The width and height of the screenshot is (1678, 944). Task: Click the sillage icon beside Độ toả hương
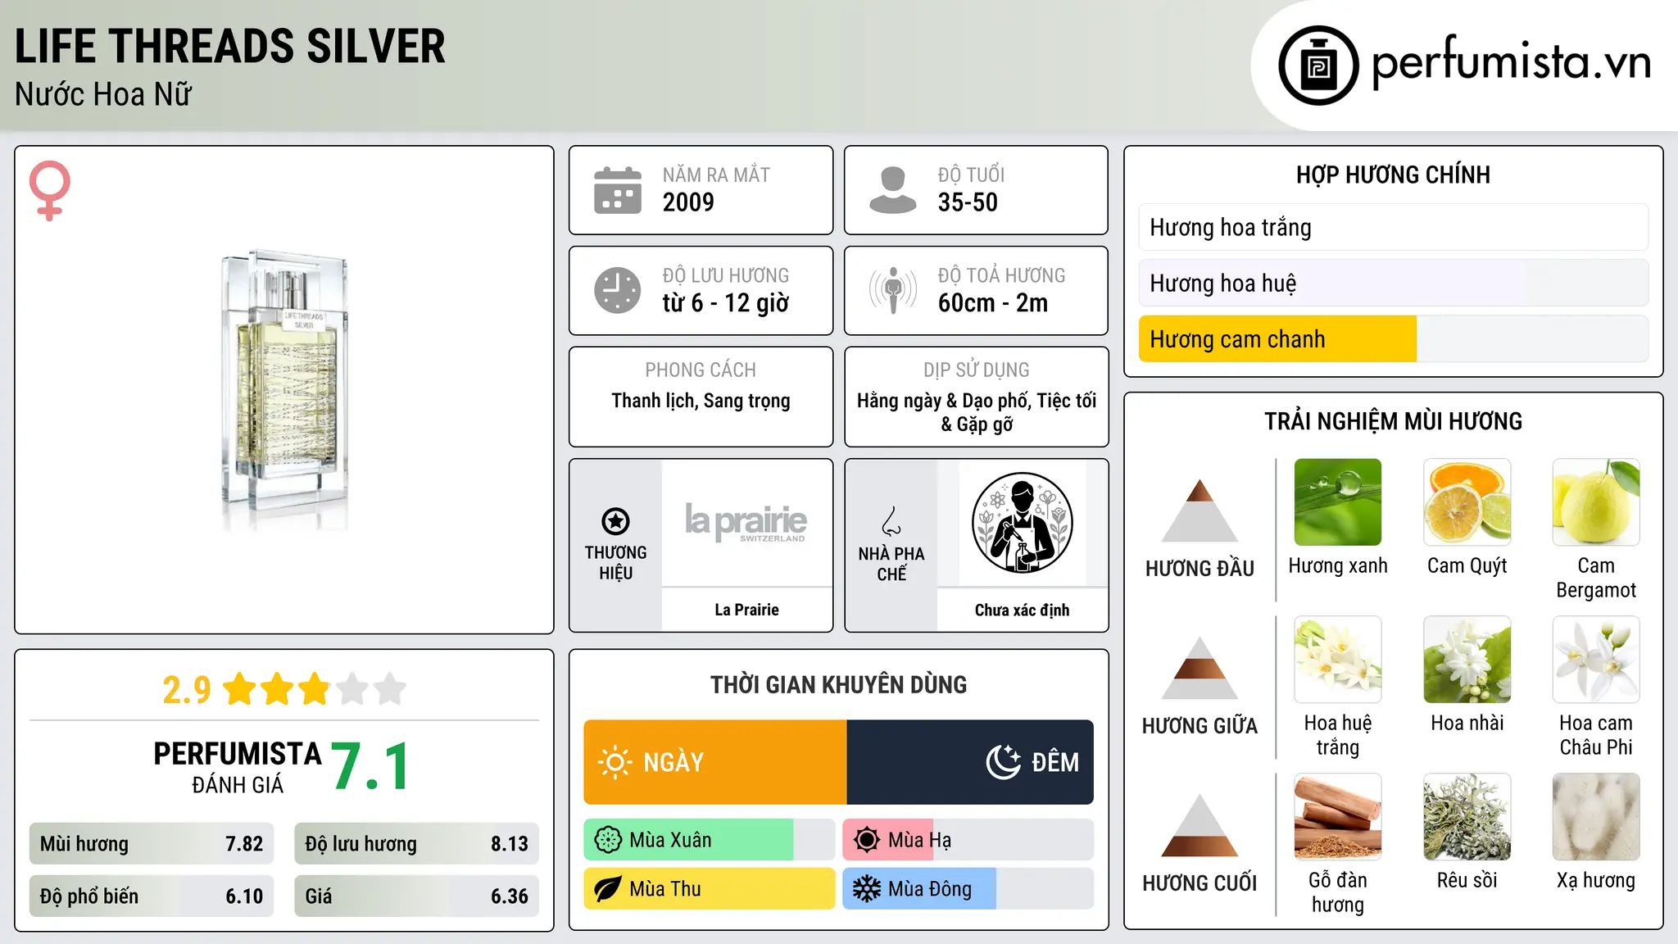point(892,290)
